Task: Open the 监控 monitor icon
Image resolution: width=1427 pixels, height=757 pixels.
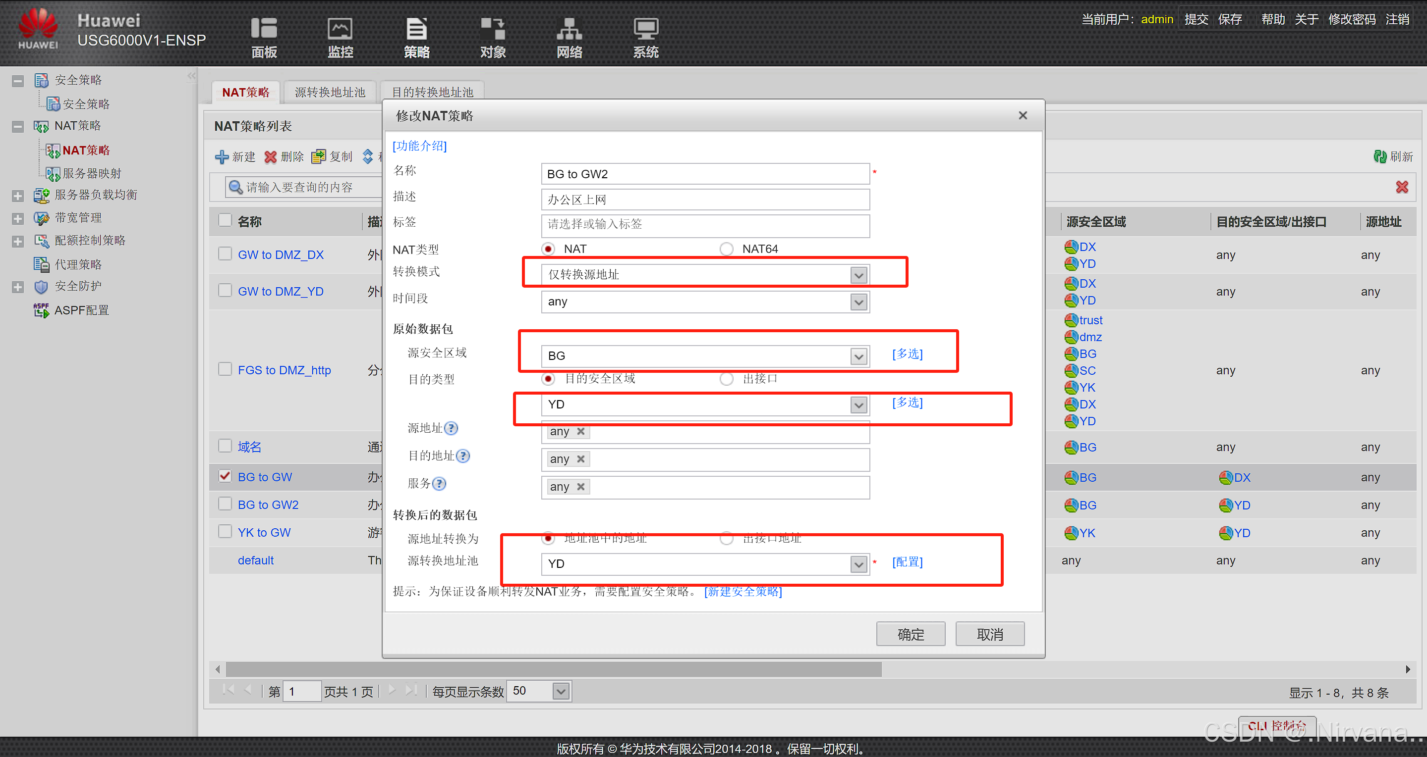Action: pyautogui.click(x=340, y=37)
